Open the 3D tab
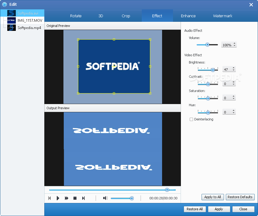Viewport: 258px width, 216px height. tap(101, 16)
